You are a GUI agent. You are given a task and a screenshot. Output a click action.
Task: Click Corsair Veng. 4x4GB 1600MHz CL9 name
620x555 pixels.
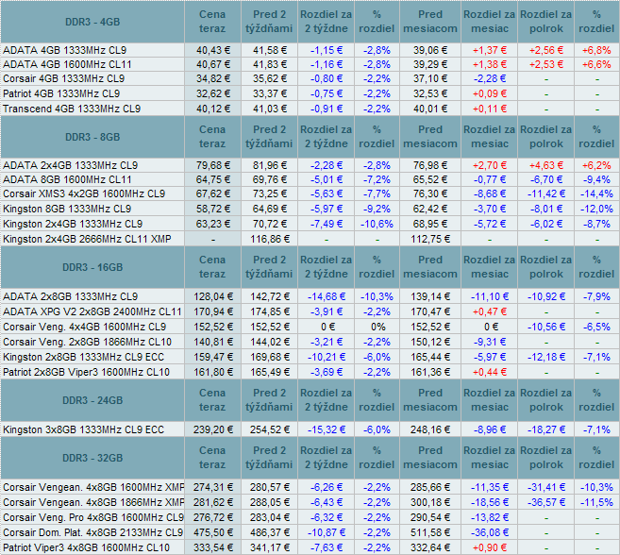pyautogui.click(x=84, y=327)
